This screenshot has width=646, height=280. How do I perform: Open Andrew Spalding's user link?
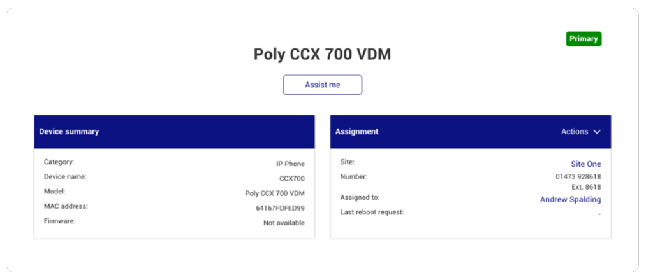[x=571, y=199]
